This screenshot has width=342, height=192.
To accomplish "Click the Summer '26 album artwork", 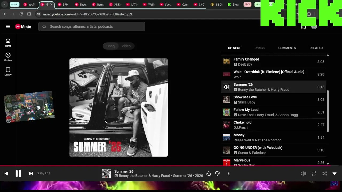I will (x=119, y=107).
